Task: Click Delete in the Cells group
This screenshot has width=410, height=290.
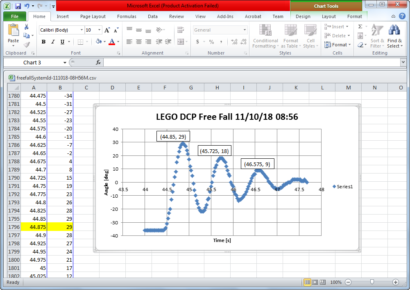Action: click(338, 36)
